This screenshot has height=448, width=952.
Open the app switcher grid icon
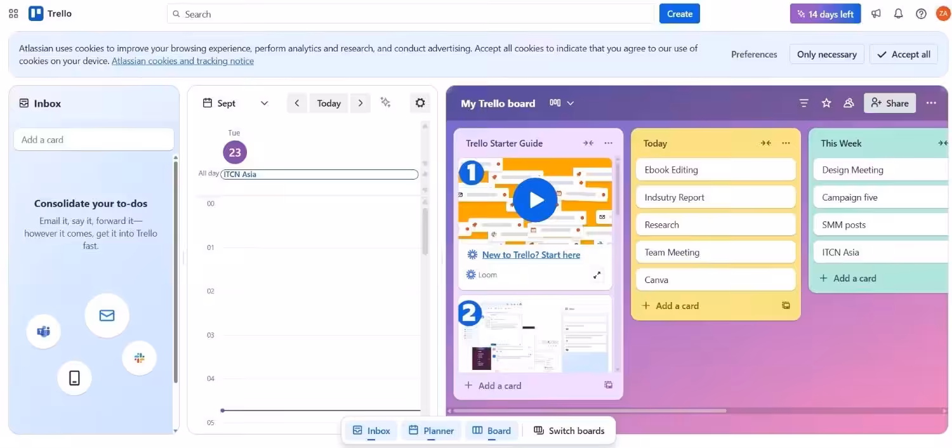[x=13, y=13]
